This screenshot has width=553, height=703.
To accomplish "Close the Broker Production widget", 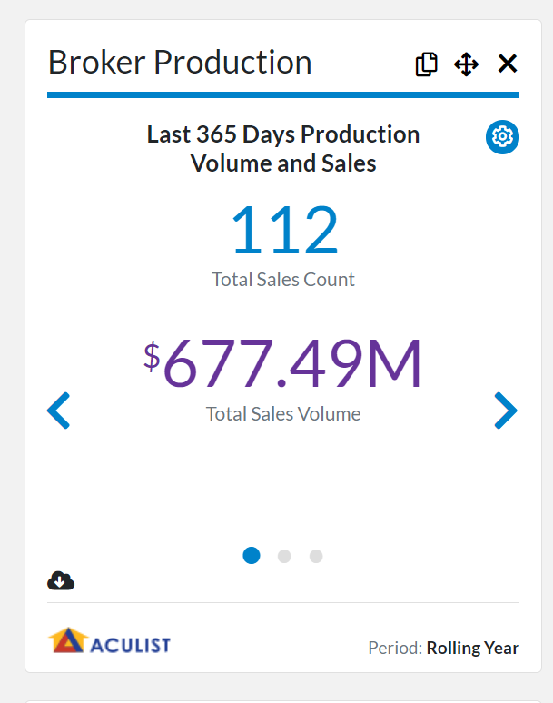I will [508, 64].
